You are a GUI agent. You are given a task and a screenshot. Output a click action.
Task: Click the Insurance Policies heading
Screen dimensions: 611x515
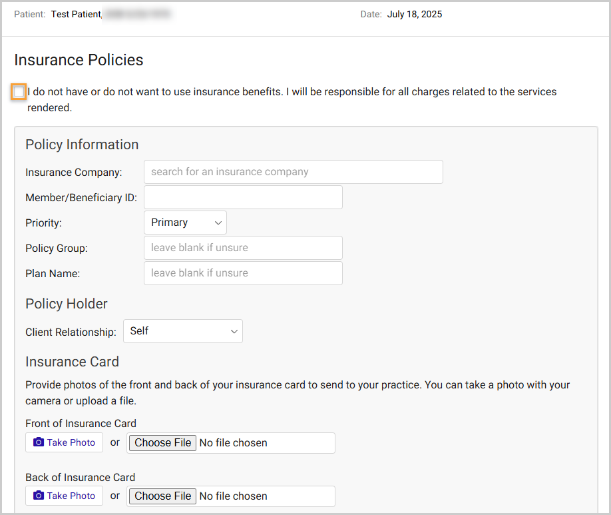tap(79, 60)
